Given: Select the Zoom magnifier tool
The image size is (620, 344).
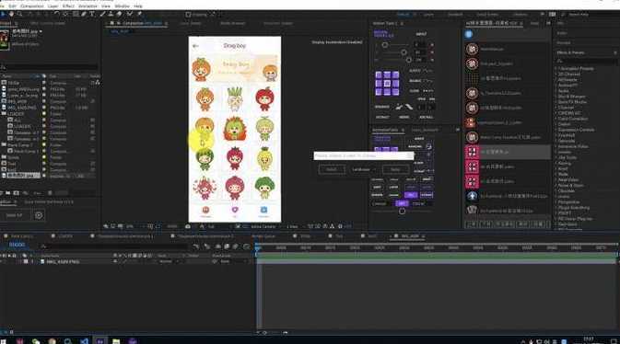Looking at the screenshot, I should pos(19,14).
